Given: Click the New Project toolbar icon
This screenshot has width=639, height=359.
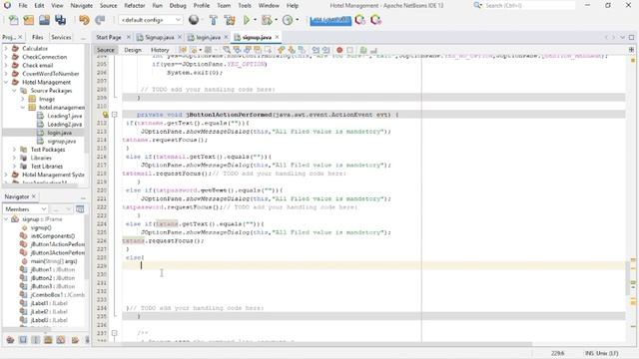Looking at the screenshot, I should pos(29,20).
